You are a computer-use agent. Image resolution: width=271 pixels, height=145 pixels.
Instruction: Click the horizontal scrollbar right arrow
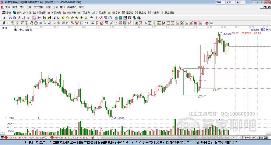click(x=233, y=138)
